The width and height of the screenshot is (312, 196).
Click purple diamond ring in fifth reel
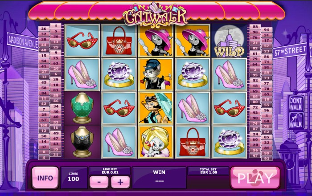[x=229, y=142]
